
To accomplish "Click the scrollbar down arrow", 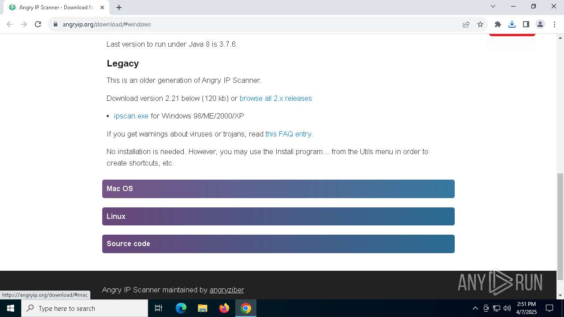I will (560, 295).
